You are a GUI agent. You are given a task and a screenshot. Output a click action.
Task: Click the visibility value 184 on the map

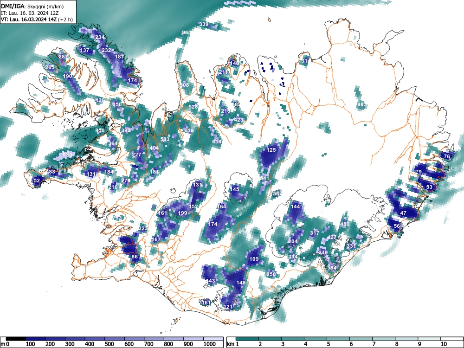109,172
